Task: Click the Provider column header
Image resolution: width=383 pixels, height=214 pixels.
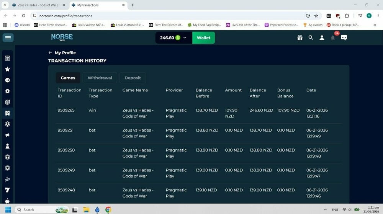Action: coord(174,90)
